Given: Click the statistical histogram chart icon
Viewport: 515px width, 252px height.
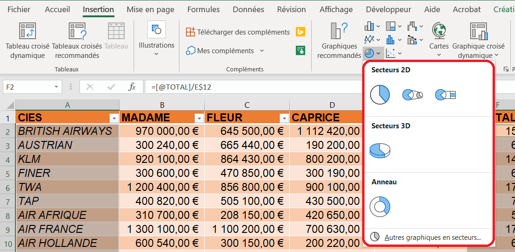Looking at the screenshot, I should pyautogui.click(x=391, y=39).
